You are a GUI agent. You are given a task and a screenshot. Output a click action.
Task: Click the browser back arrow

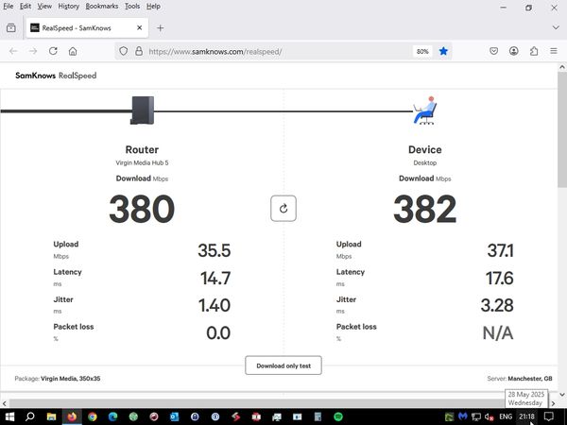coord(13,51)
